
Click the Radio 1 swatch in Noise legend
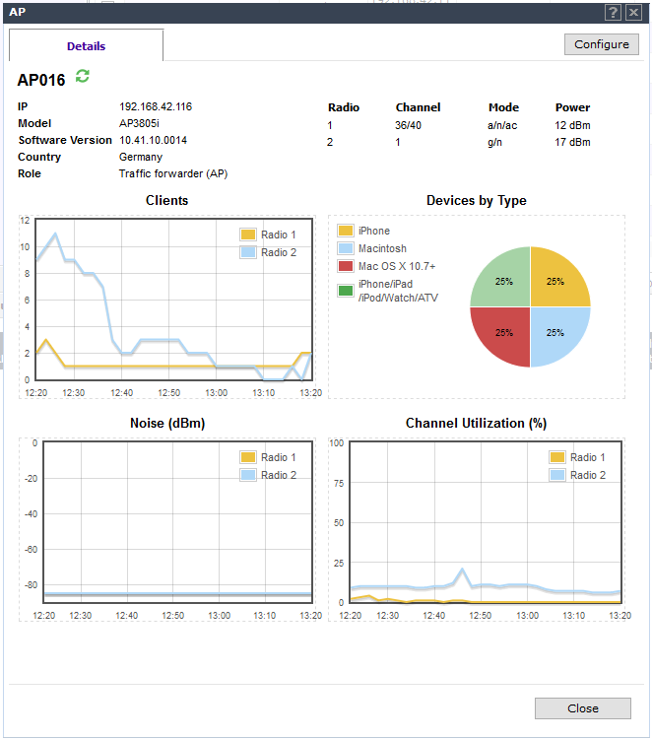point(248,457)
